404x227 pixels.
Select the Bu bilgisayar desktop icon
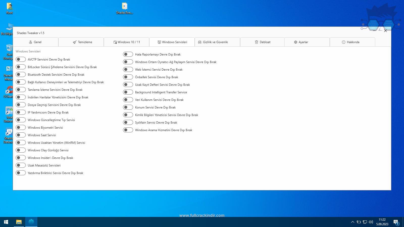tap(7, 29)
